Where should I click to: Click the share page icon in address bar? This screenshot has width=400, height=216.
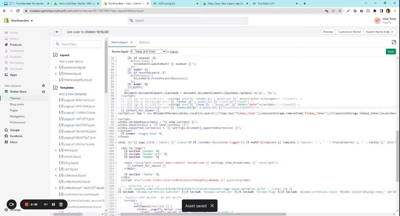click(333, 11)
